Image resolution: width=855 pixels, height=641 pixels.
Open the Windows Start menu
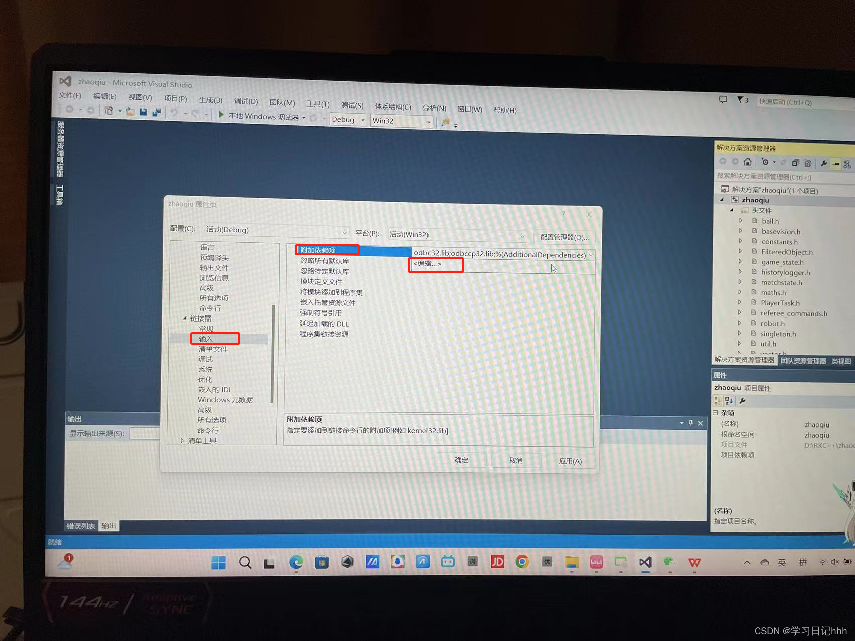[219, 563]
